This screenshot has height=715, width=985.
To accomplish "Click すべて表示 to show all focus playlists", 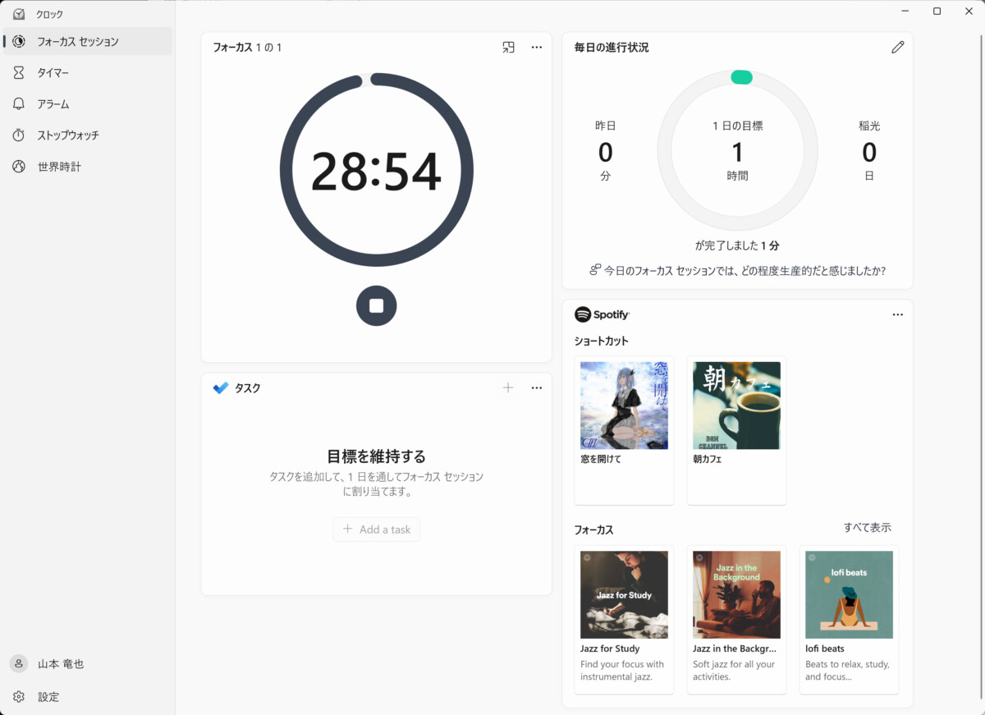I will point(867,528).
